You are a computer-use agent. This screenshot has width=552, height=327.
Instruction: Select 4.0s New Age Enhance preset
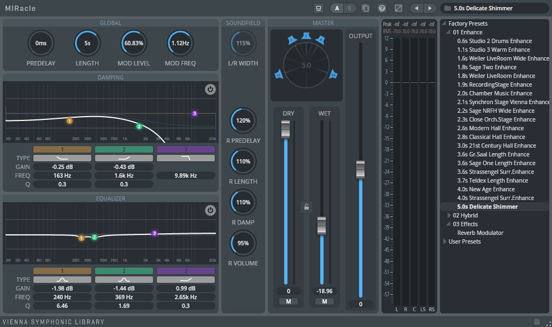(486, 189)
